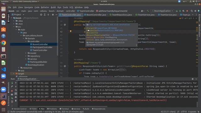The width and height of the screenshot is (201, 113).
Task: Click UTF-8 encoding in status bar
Action: tap(184, 112)
